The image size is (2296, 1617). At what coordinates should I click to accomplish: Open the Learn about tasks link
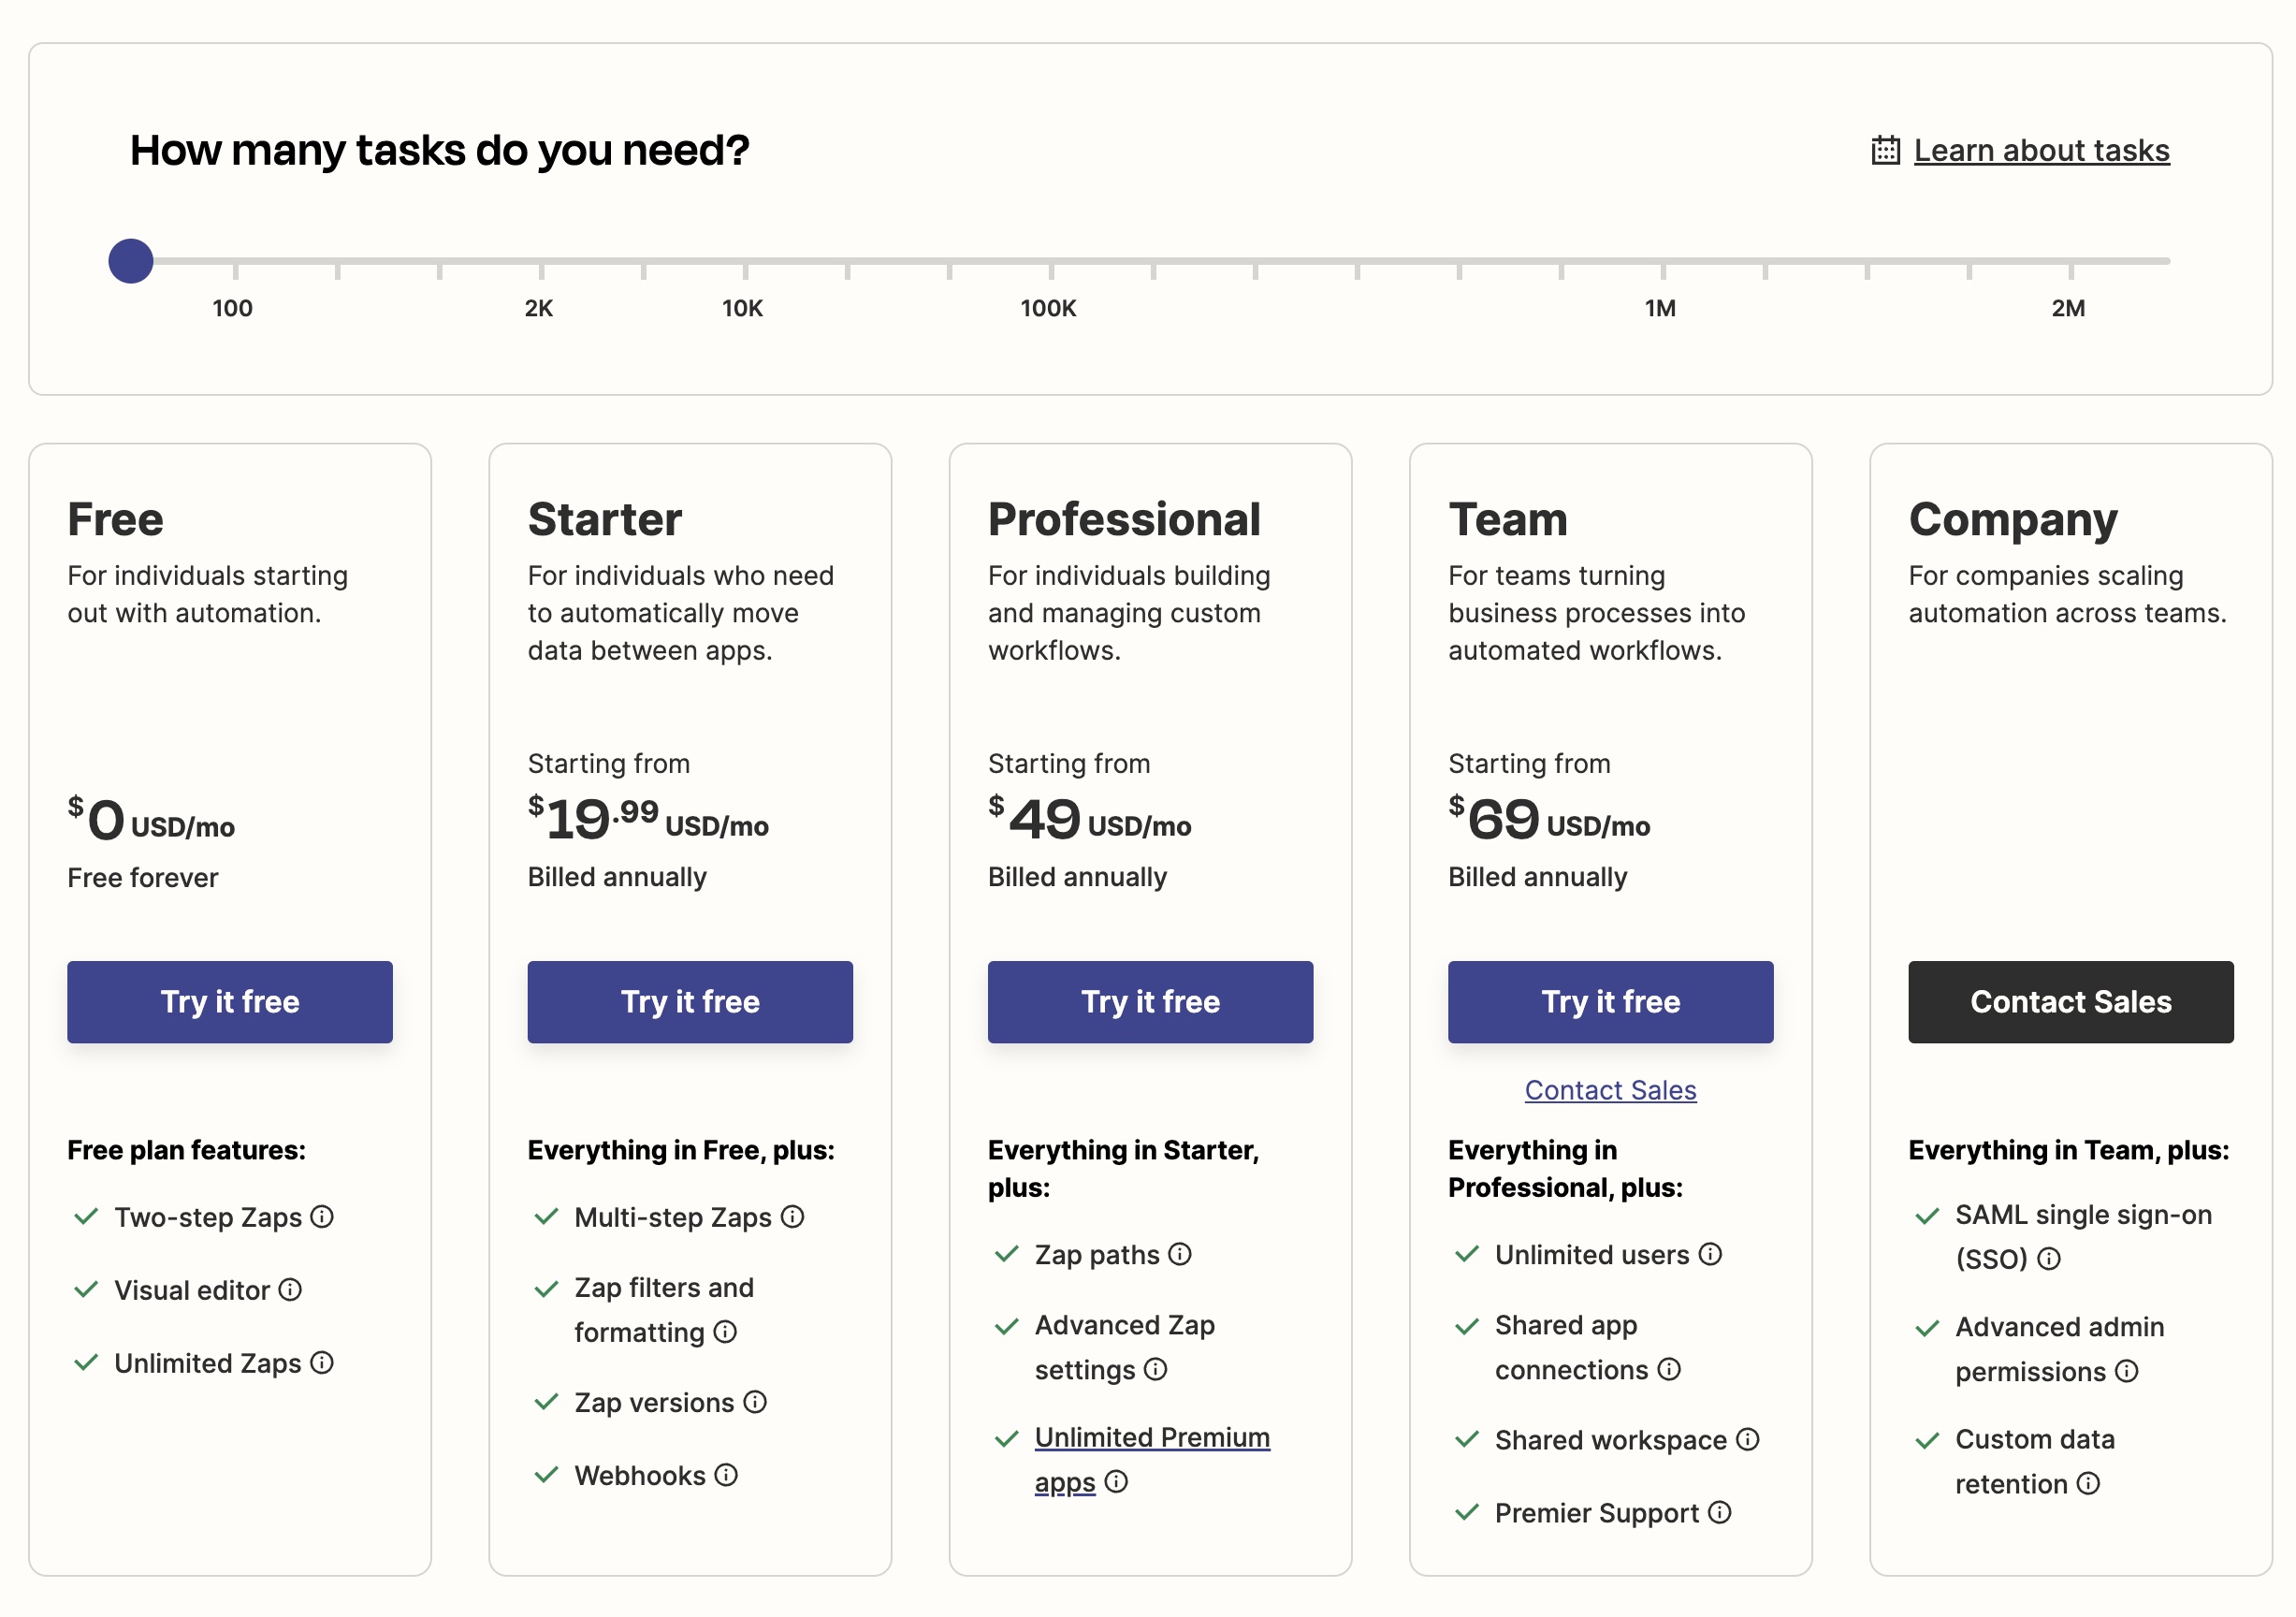[2042, 150]
